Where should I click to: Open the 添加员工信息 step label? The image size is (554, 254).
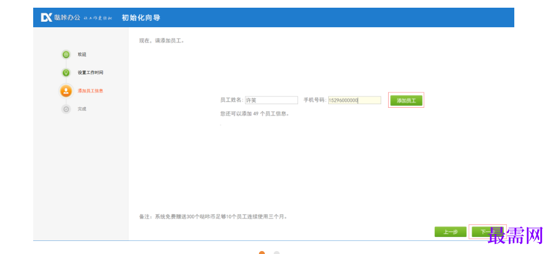point(91,91)
